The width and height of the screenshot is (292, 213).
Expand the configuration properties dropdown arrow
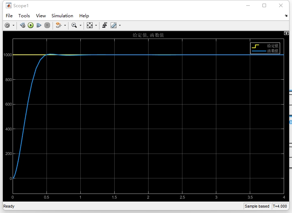[13, 25]
